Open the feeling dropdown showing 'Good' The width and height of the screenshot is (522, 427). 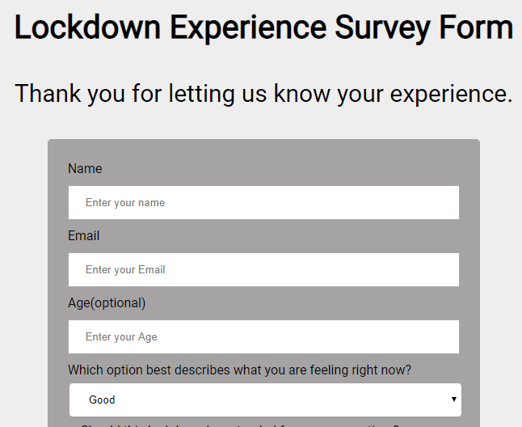click(265, 400)
